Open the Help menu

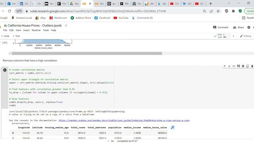[x=54, y=30]
